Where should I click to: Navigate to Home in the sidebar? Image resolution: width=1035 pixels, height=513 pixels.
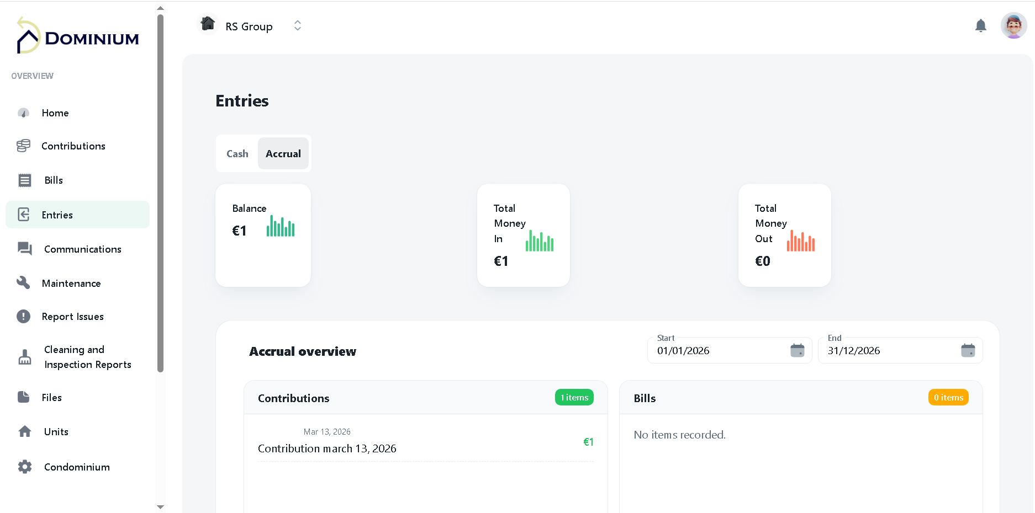(x=23, y=113)
